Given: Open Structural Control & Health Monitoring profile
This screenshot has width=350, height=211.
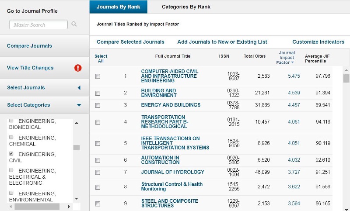Looking at the screenshot, I should [172, 187].
